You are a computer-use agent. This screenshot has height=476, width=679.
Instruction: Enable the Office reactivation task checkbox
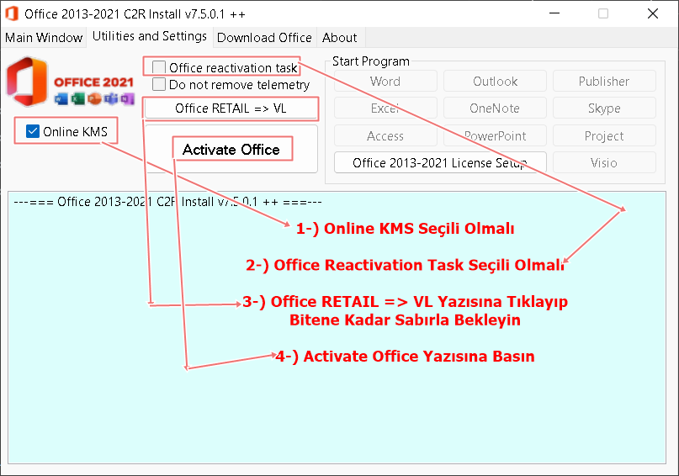[159, 67]
